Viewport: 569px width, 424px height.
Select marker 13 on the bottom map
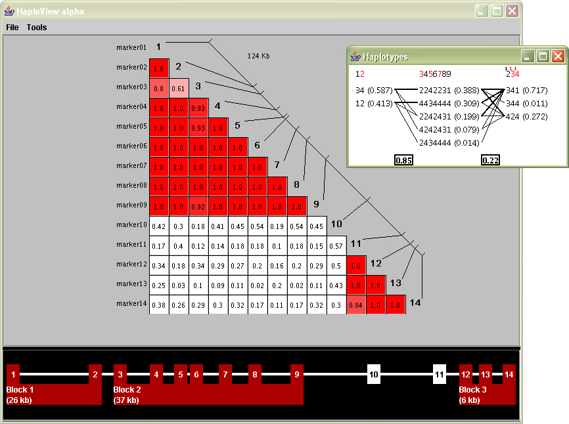point(486,374)
